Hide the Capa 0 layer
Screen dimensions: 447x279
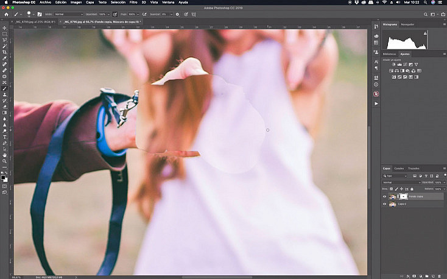(x=384, y=204)
